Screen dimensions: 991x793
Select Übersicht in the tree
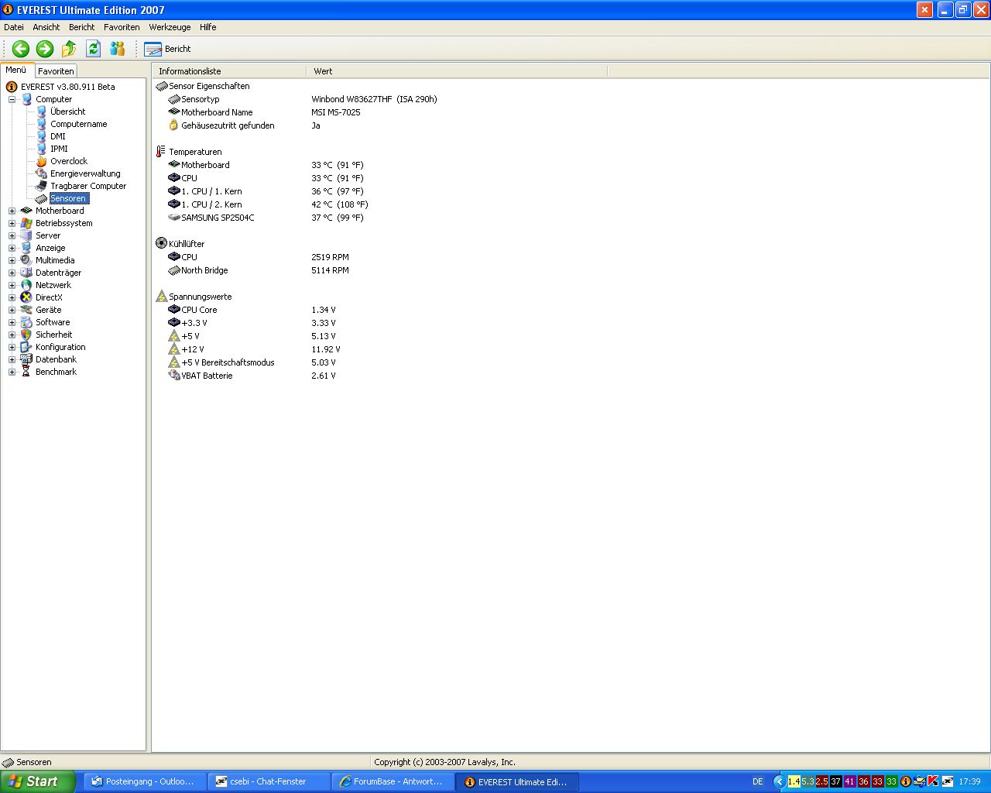(67, 112)
